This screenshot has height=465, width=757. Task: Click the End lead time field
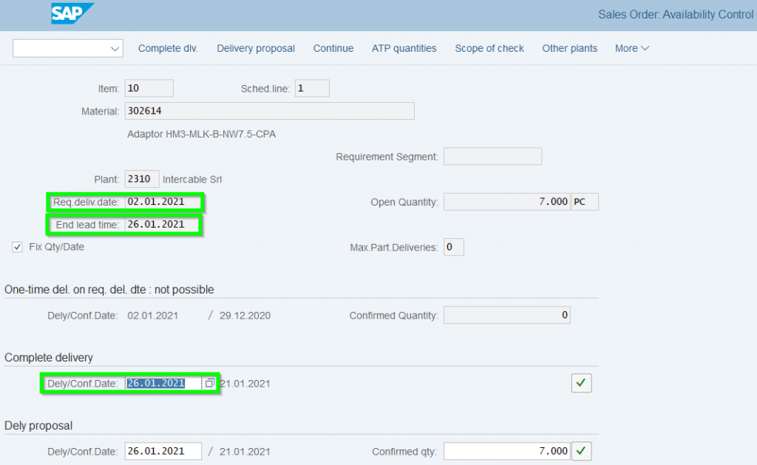click(163, 225)
